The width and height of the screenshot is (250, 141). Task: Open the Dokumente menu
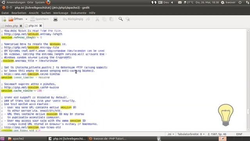(x=79, y=13)
